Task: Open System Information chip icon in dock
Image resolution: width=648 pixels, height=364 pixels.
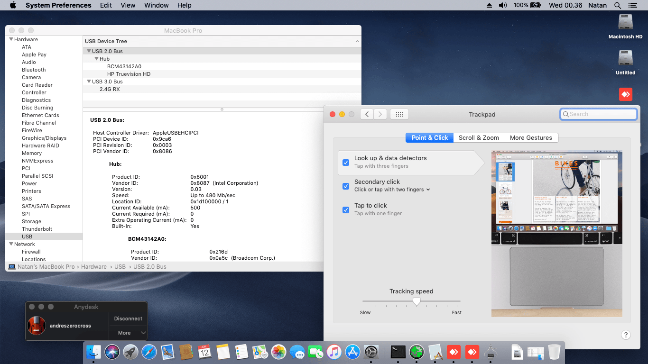Action: [x=491, y=352]
